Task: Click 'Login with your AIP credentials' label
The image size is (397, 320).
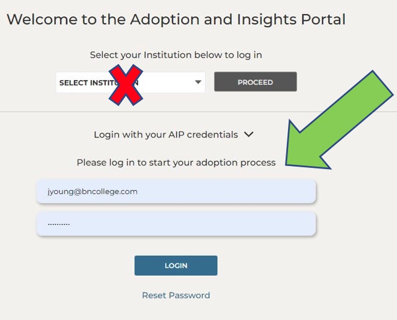Action: (166, 135)
